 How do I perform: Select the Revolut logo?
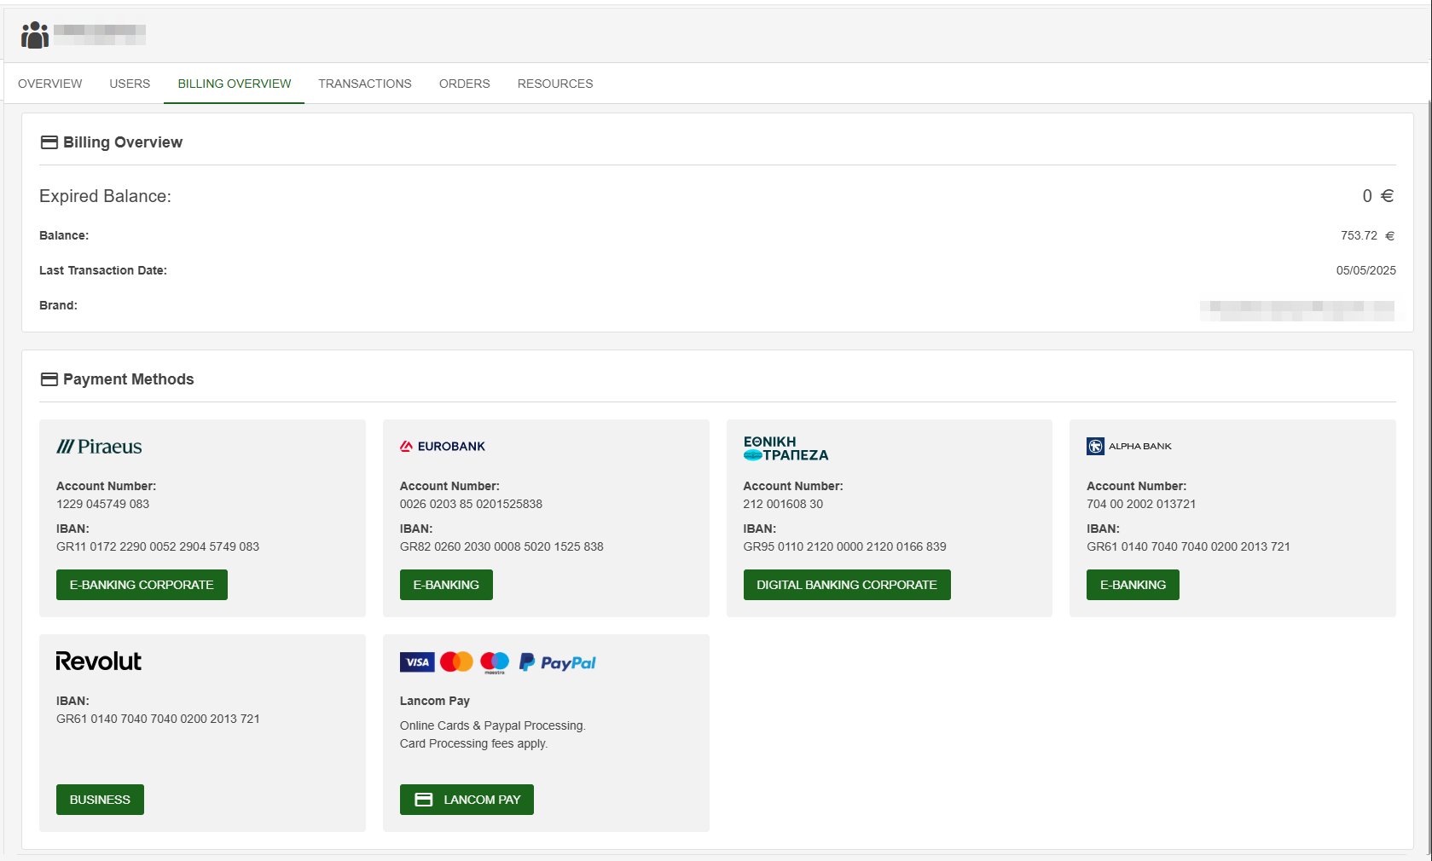click(99, 661)
